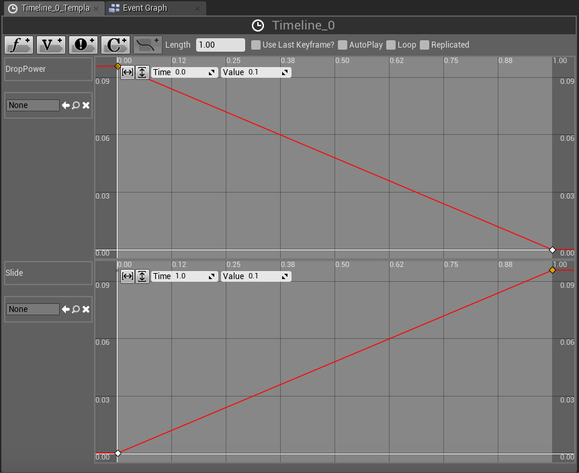The height and width of the screenshot is (473, 579).
Task: Select DropPower end keyframe at time 1
Action: click(x=552, y=250)
